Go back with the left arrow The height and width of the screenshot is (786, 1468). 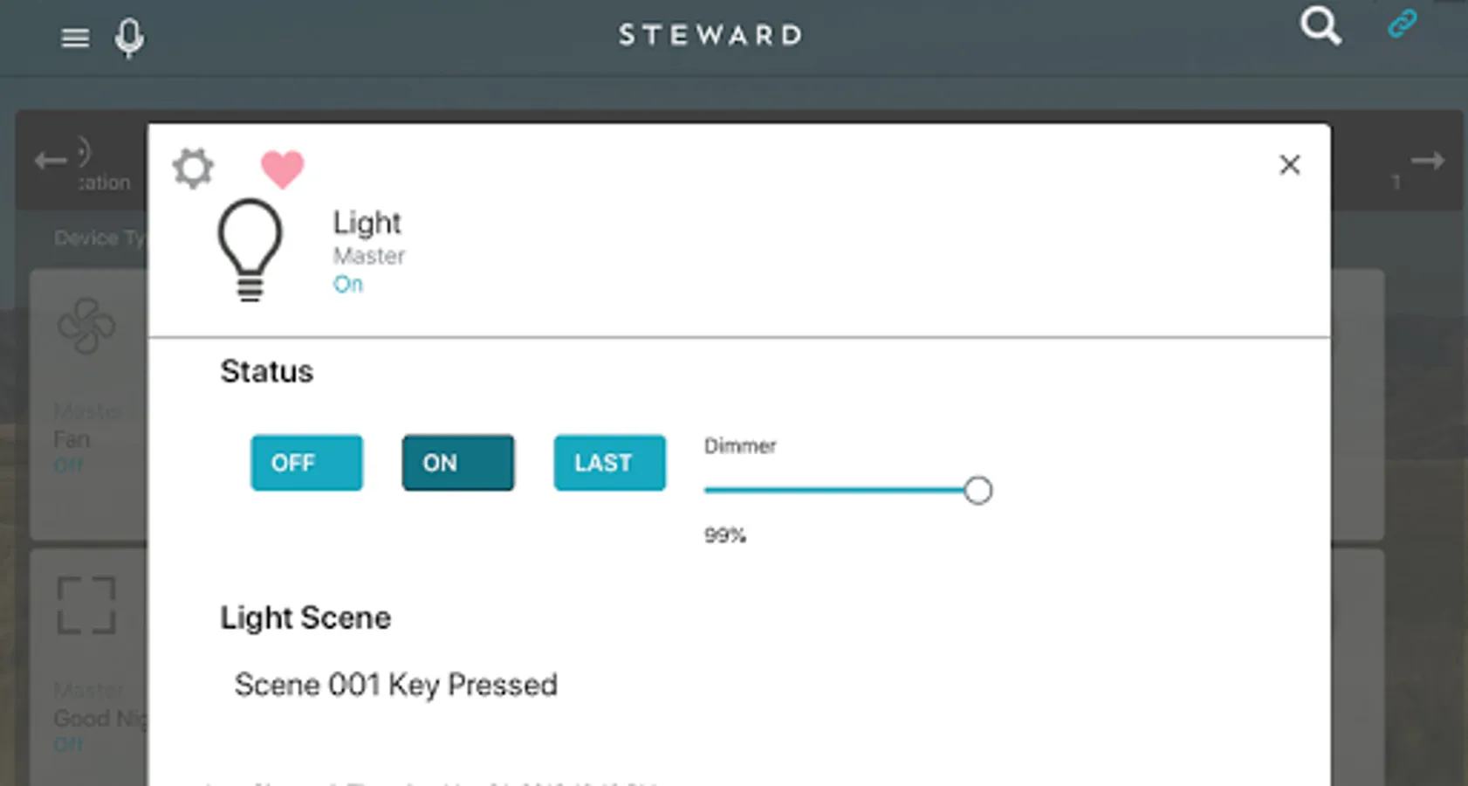point(51,161)
